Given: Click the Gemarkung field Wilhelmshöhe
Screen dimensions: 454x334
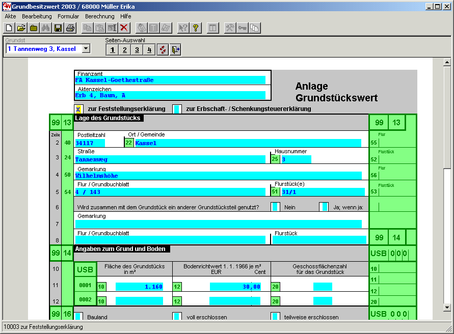Looking at the screenshot, I should coord(218,176).
